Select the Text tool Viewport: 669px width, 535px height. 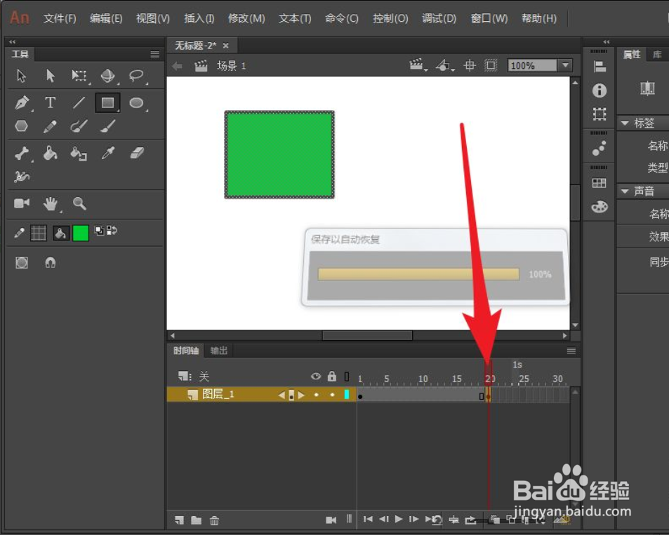tap(51, 102)
